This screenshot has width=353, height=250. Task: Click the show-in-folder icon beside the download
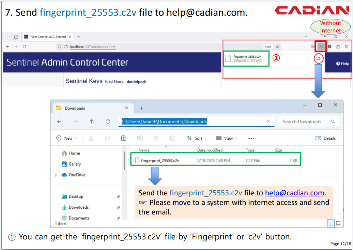318,58
